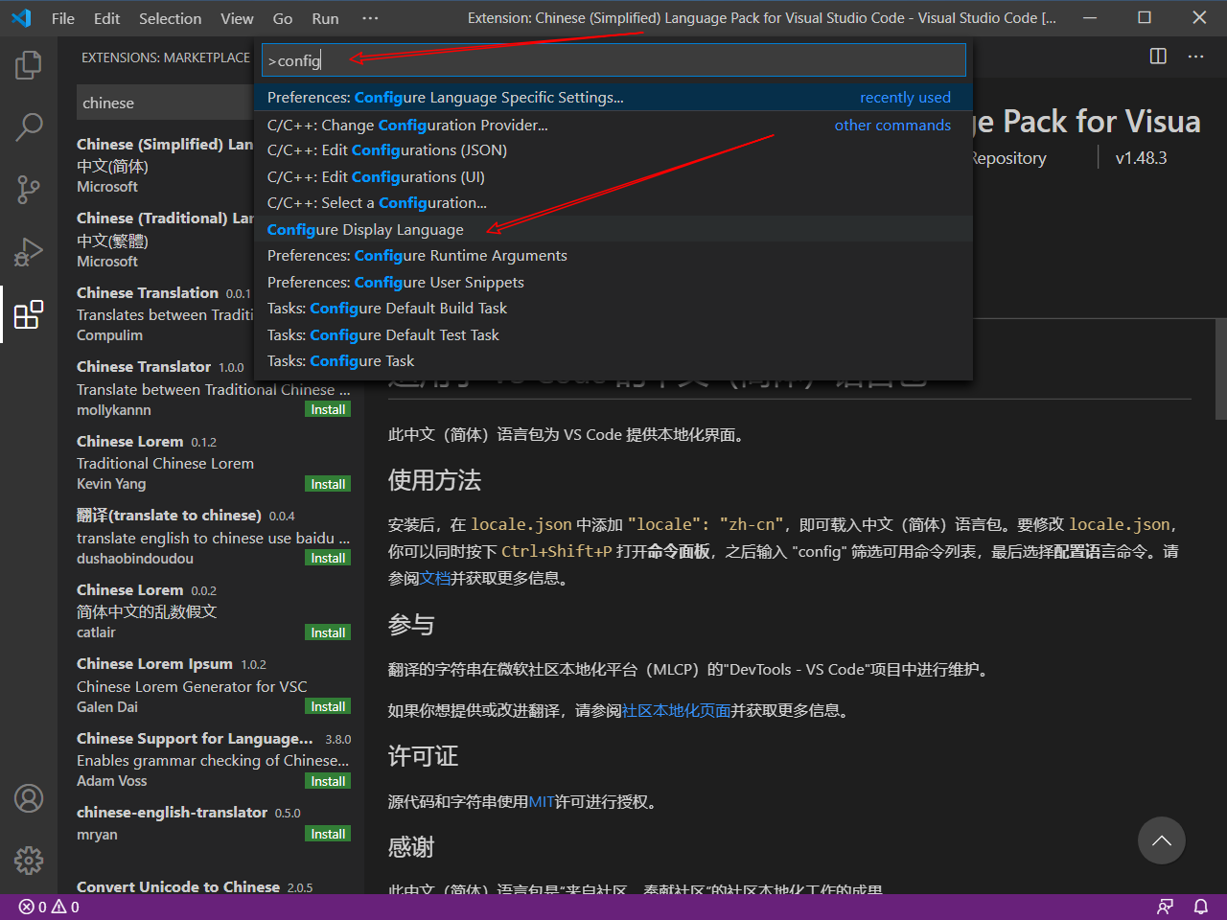Click the extensions search box containing chinese
Image resolution: width=1227 pixels, height=920 pixels.
(165, 103)
